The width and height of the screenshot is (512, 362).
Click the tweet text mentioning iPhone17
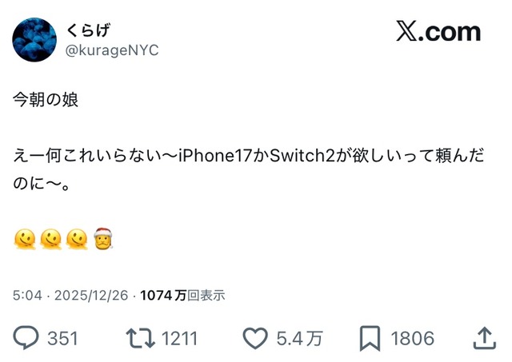tap(248, 169)
